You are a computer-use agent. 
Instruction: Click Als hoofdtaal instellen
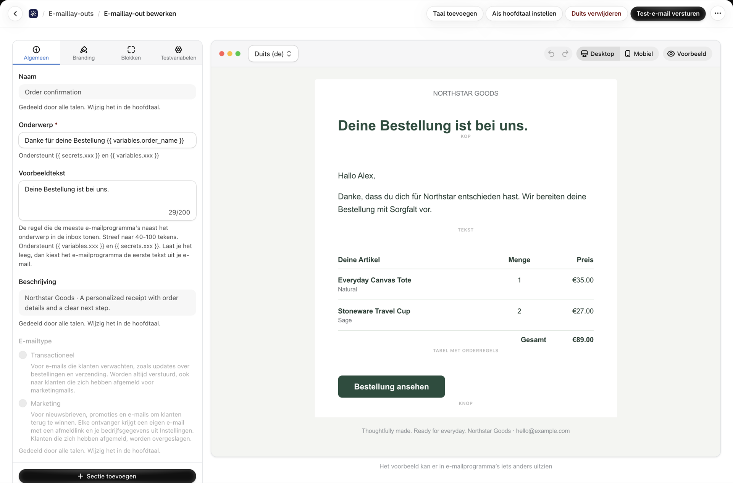524,14
